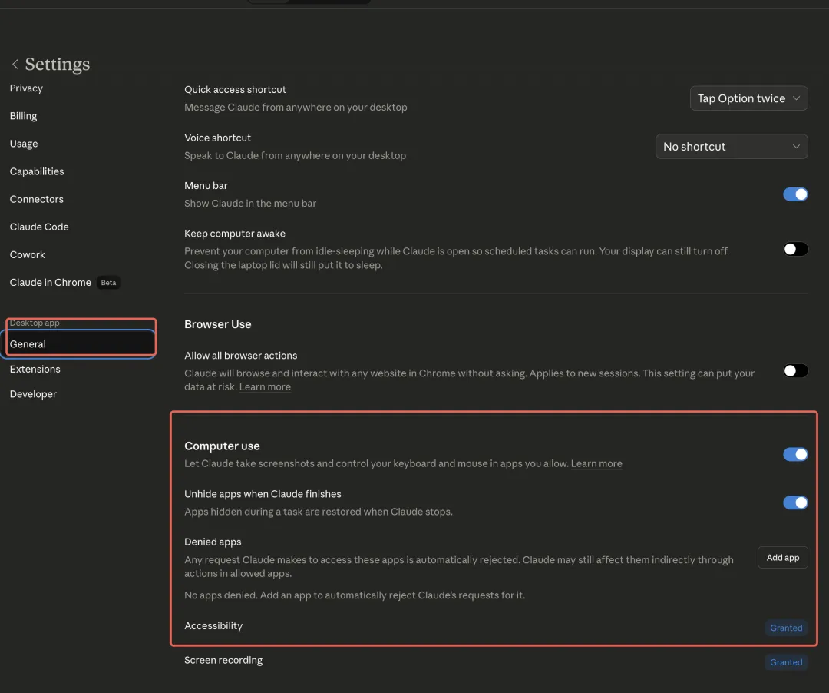The height and width of the screenshot is (693, 829).
Task: Select Claude in Chrome Beta item
Action: 51,282
